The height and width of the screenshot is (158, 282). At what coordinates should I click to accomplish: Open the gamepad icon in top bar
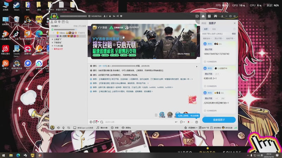pos(215,16)
